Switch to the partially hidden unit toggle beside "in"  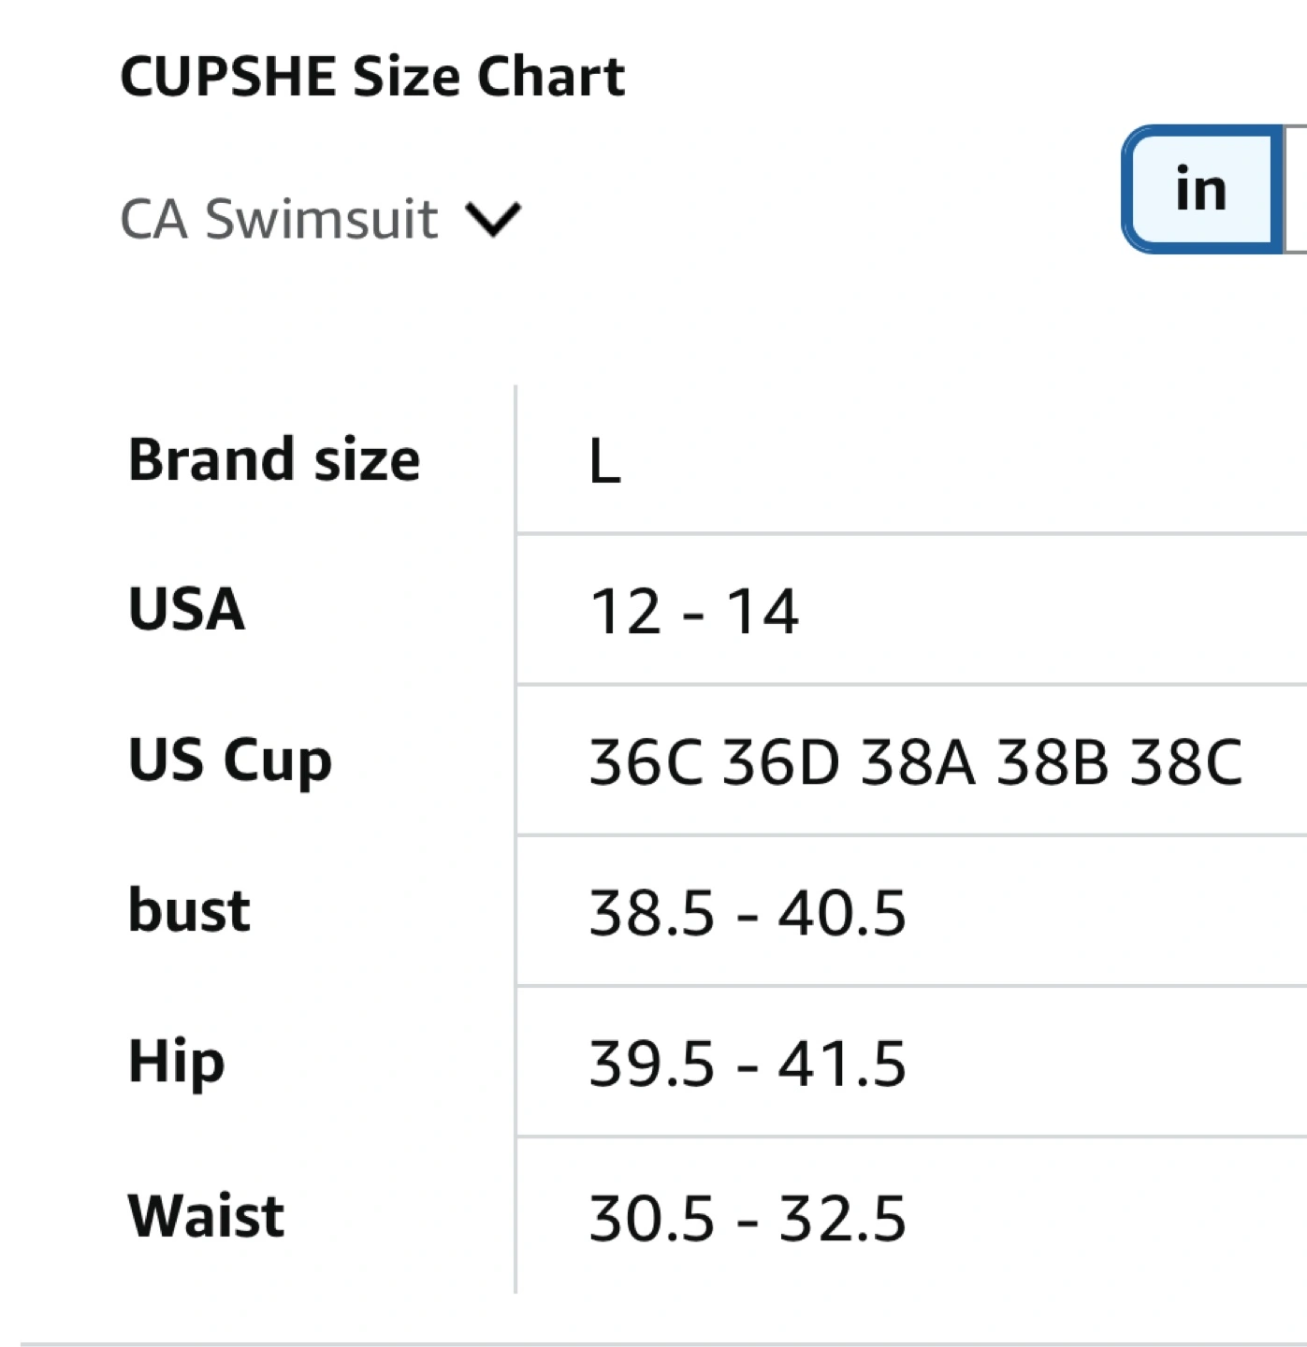click(x=1296, y=189)
